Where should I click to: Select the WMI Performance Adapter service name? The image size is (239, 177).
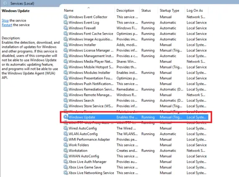[x=89, y=140]
